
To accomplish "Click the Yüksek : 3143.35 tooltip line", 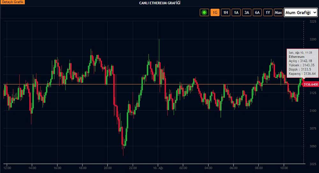I will click(x=301, y=65).
